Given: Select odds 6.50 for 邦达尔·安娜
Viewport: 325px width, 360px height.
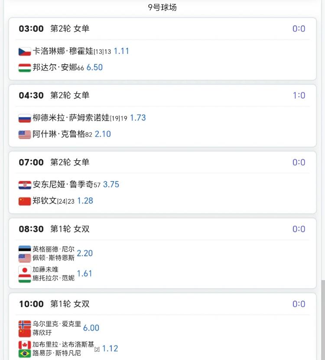Looking at the screenshot, I should click(x=94, y=67).
